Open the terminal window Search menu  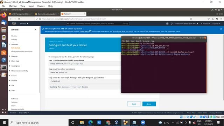tap(139, 41)
